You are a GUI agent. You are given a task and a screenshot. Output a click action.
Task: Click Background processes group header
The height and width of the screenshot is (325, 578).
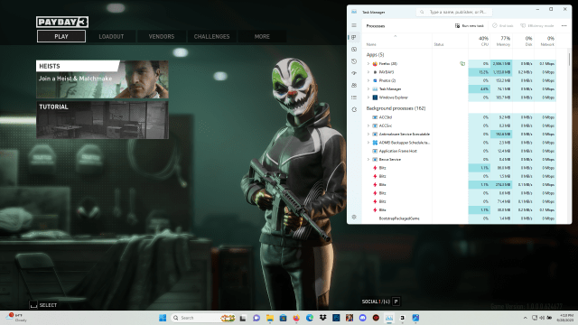396,108
